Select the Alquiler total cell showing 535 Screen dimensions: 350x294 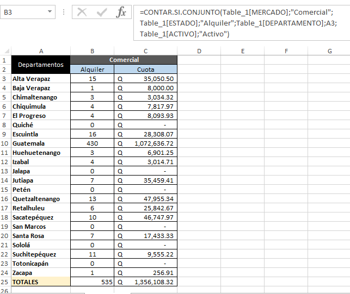pyautogui.click(x=92, y=282)
